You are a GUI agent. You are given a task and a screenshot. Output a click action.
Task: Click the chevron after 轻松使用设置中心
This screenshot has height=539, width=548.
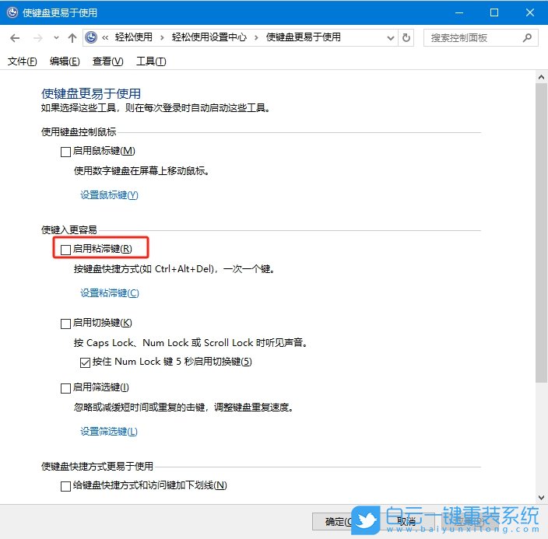(x=256, y=38)
